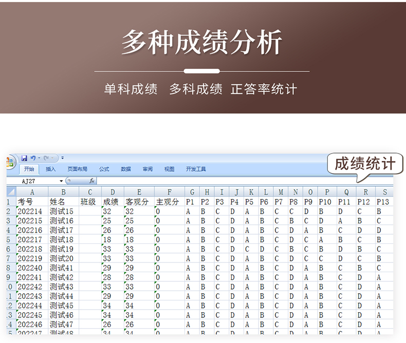Click the Select All corner triangle

coord(11,192)
